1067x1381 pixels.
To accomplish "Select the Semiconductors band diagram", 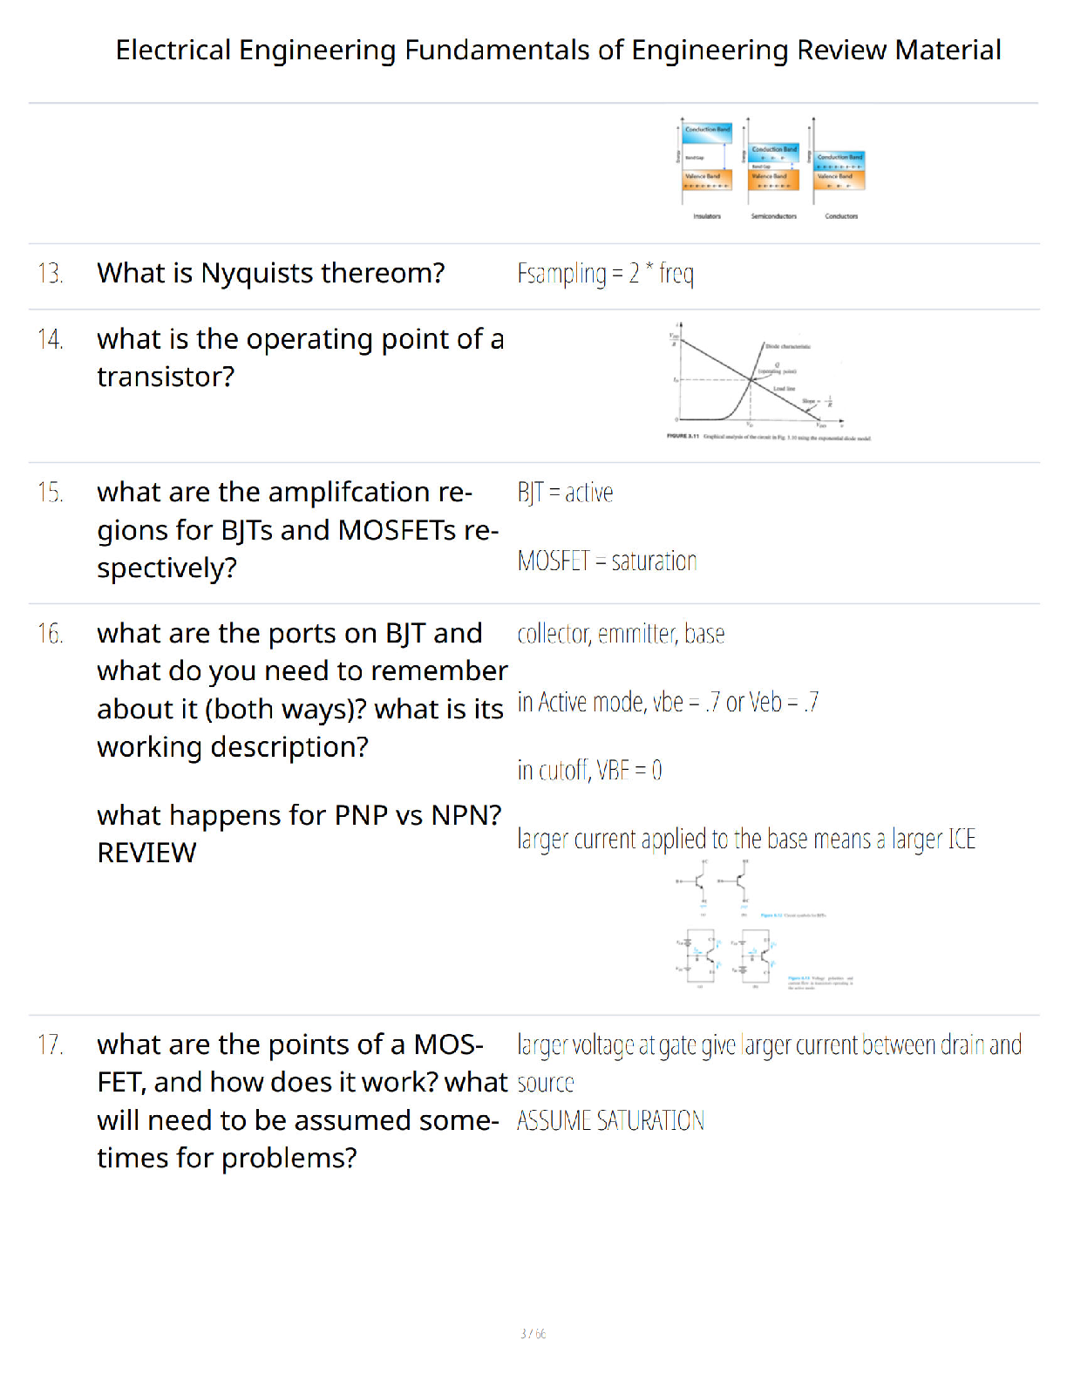I will pos(771,170).
